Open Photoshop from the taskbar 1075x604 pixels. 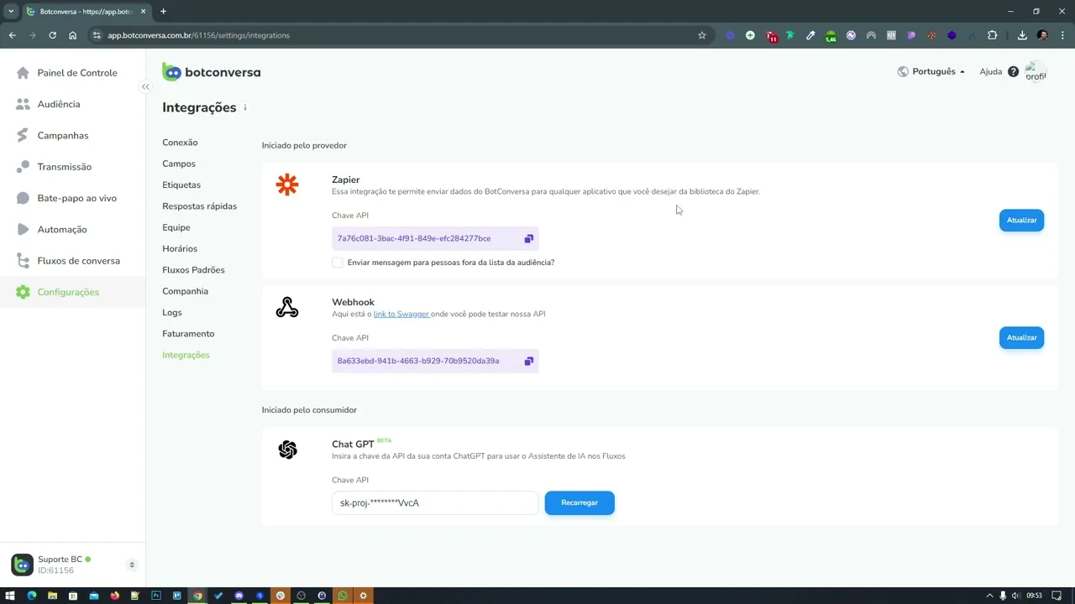tap(156, 596)
